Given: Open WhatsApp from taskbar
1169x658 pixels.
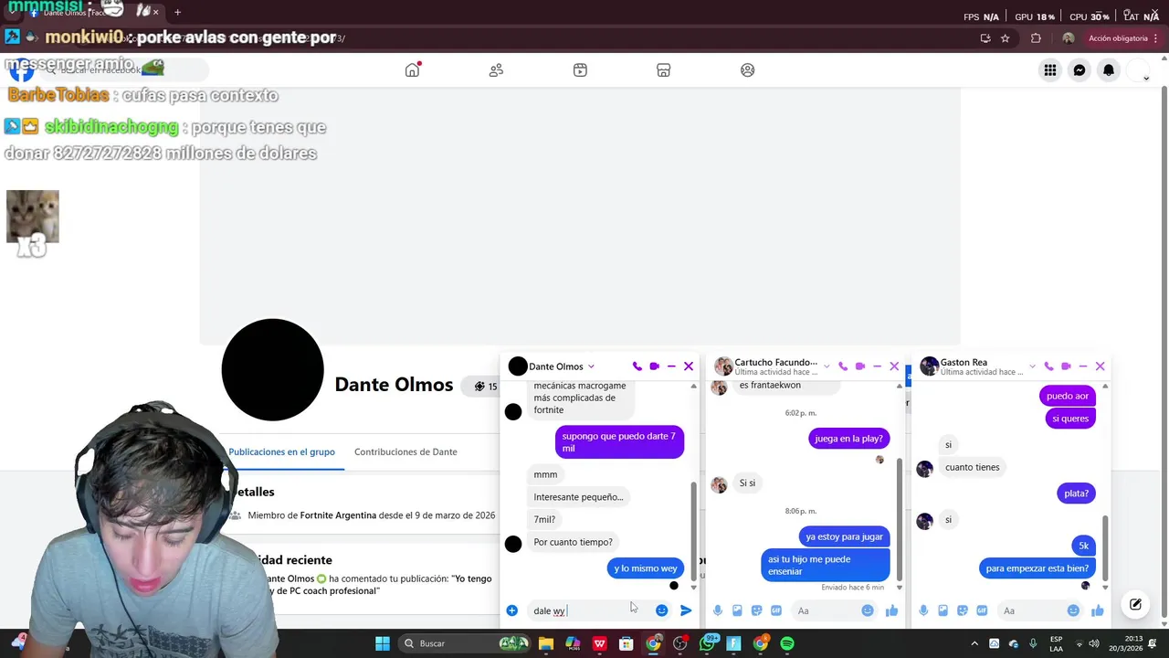Looking at the screenshot, I should click(x=707, y=643).
